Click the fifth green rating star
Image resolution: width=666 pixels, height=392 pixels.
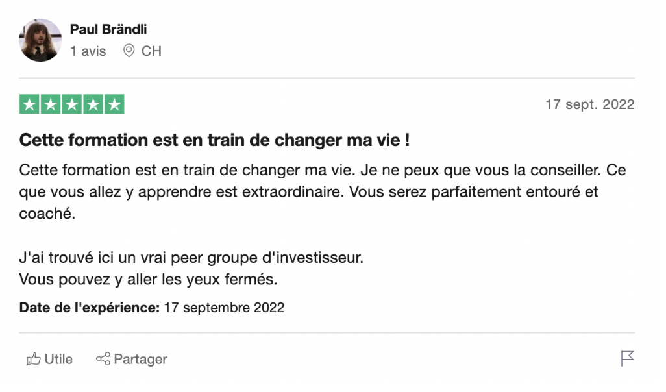114,104
